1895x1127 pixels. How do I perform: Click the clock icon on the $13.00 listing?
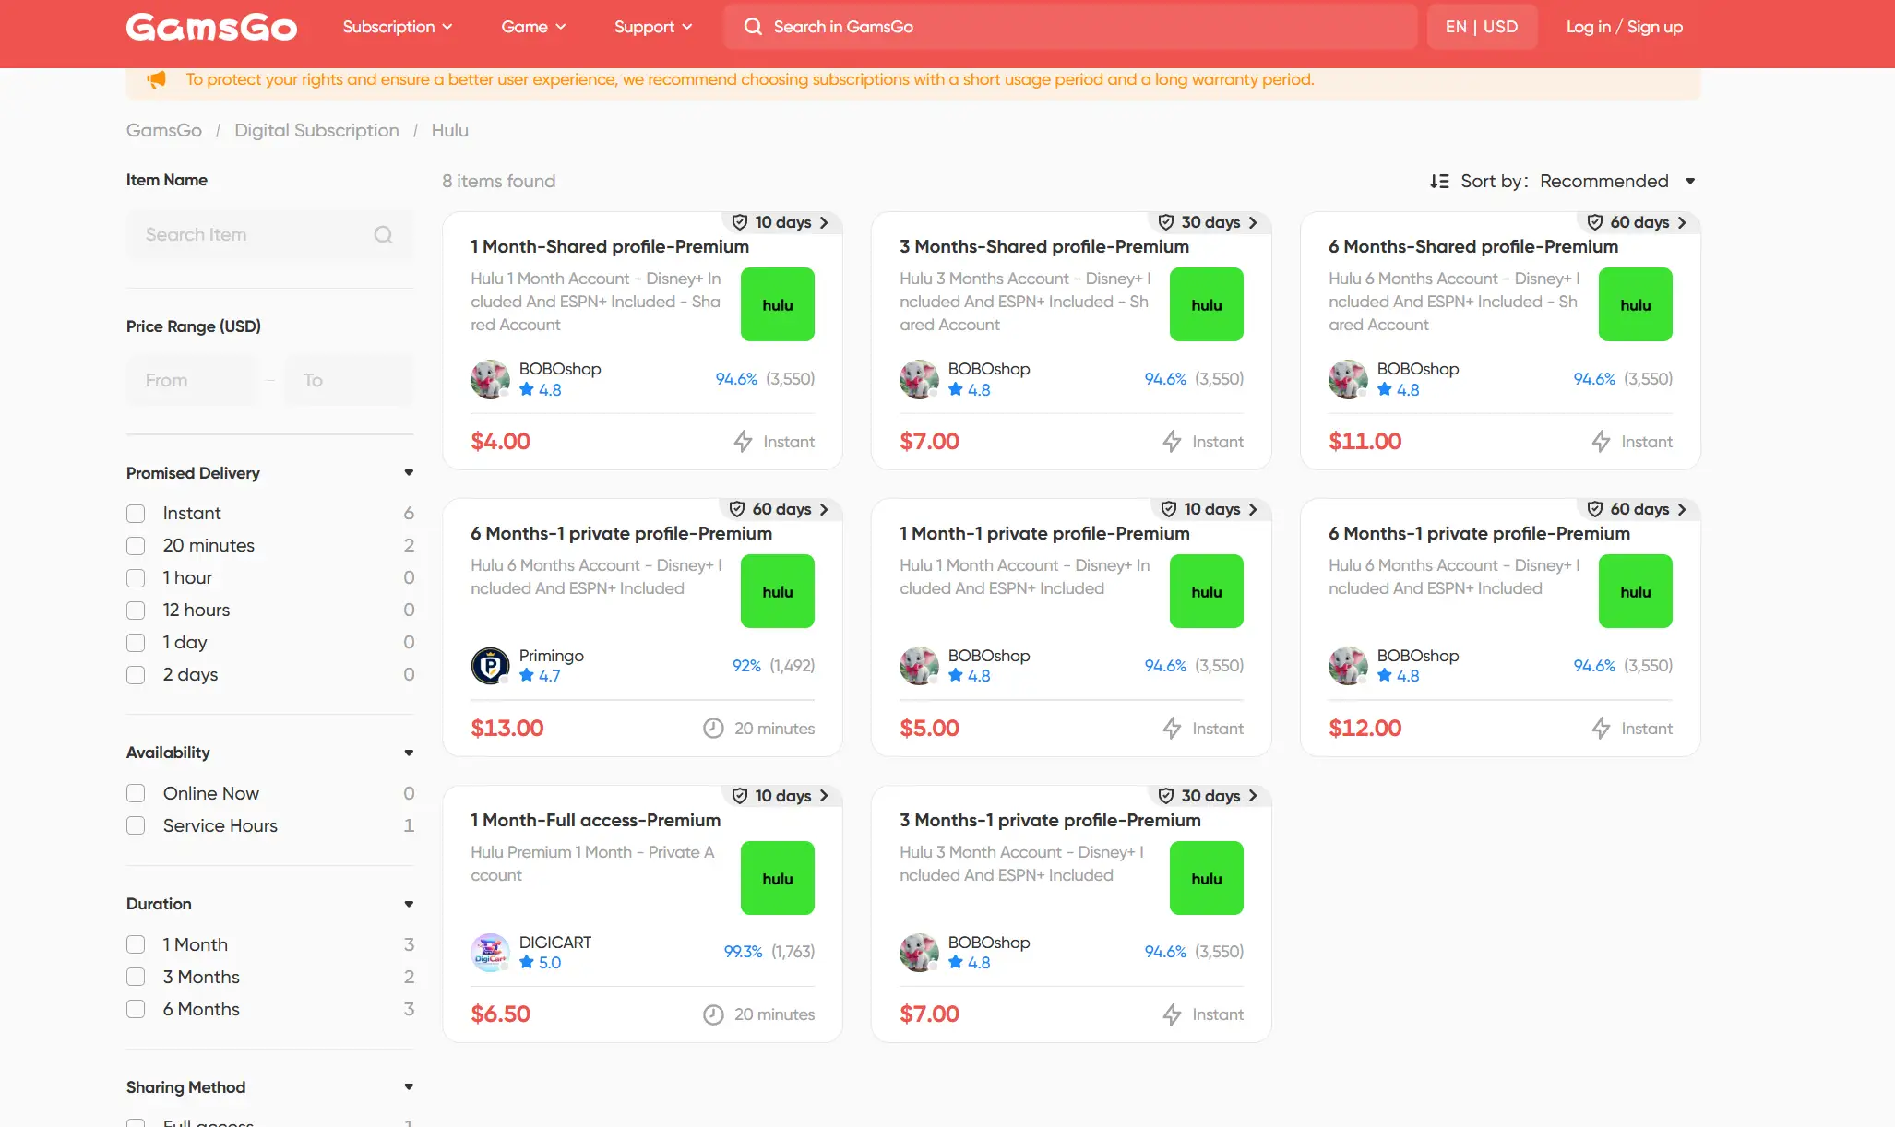[713, 729]
